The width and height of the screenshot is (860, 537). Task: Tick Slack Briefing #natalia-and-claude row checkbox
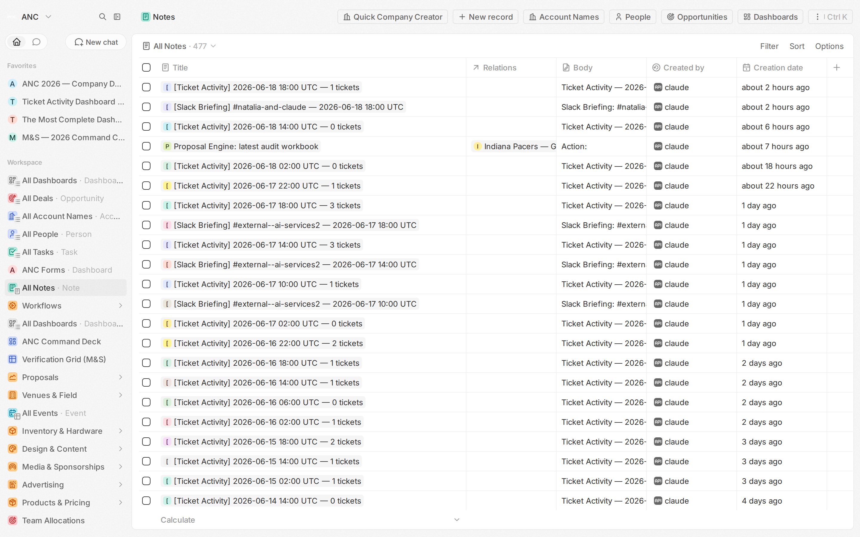[146, 107]
